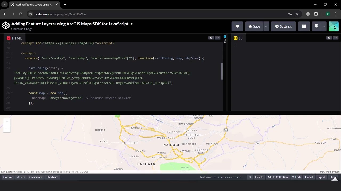341x191 pixels.
Task: Fold code at line 26
Action: [12, 93]
